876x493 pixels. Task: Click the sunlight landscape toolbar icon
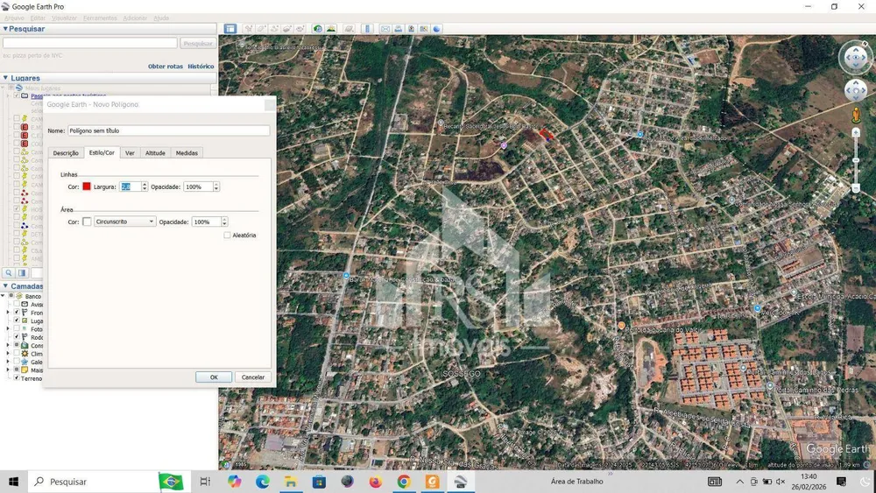coord(331,29)
